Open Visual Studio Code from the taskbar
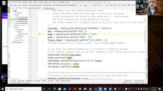Viewport: 163px width, 91px height. tap(95, 89)
